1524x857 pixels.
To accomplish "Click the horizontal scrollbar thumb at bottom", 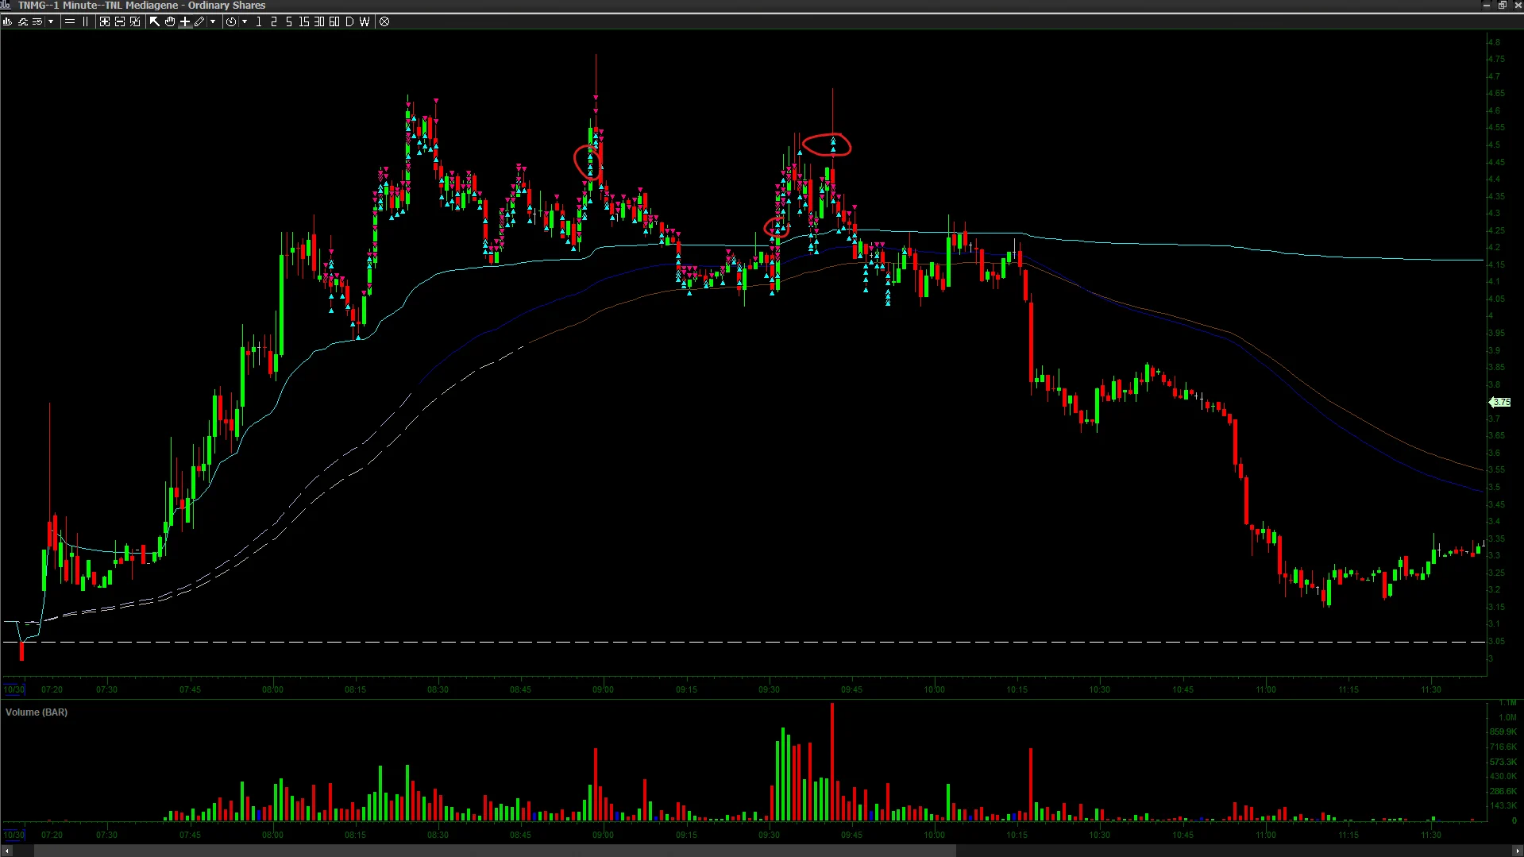I will click(496, 851).
